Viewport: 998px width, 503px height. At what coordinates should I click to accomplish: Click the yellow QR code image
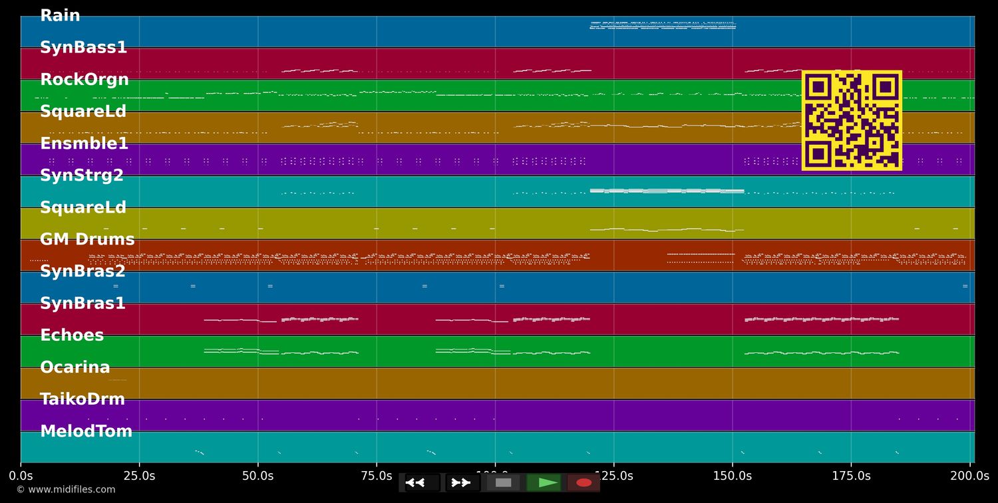tap(852, 120)
